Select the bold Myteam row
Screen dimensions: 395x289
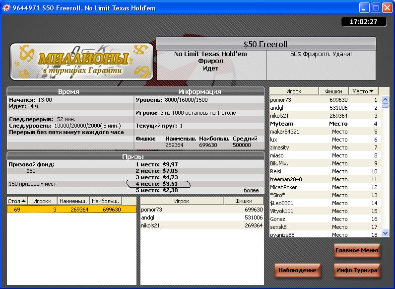(325, 124)
